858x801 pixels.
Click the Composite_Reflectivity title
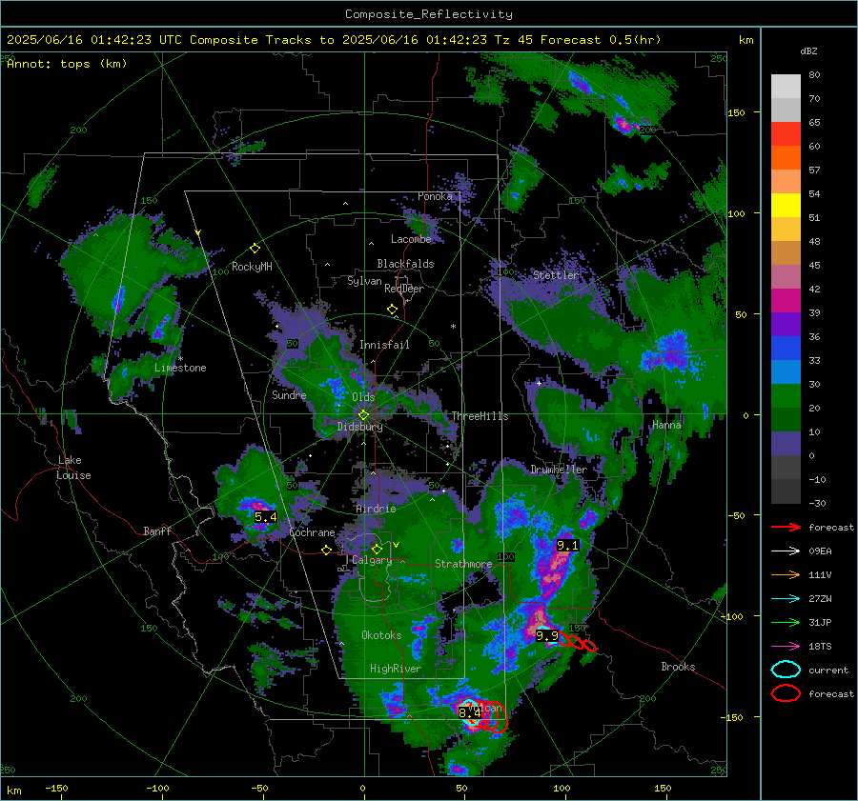click(x=429, y=14)
